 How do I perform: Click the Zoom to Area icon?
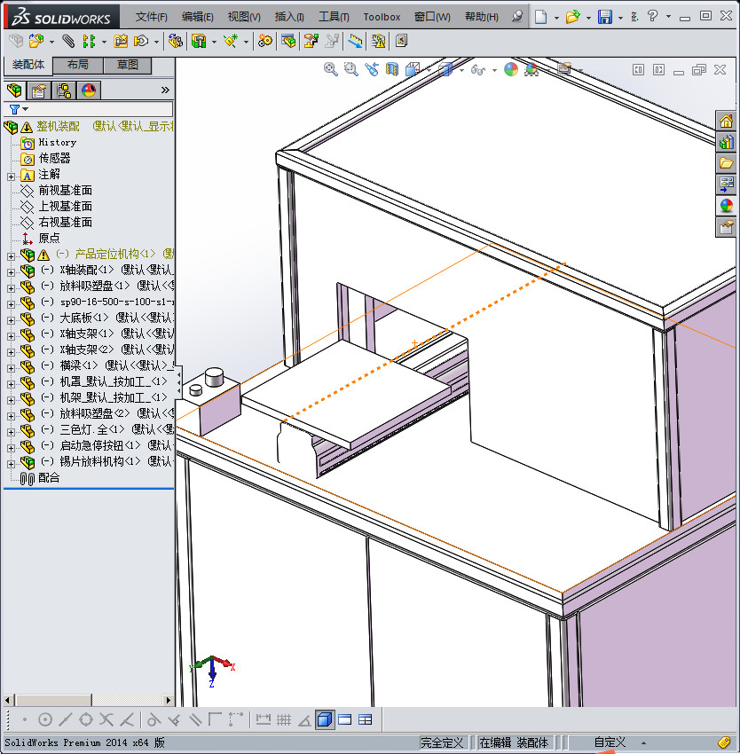[351, 69]
